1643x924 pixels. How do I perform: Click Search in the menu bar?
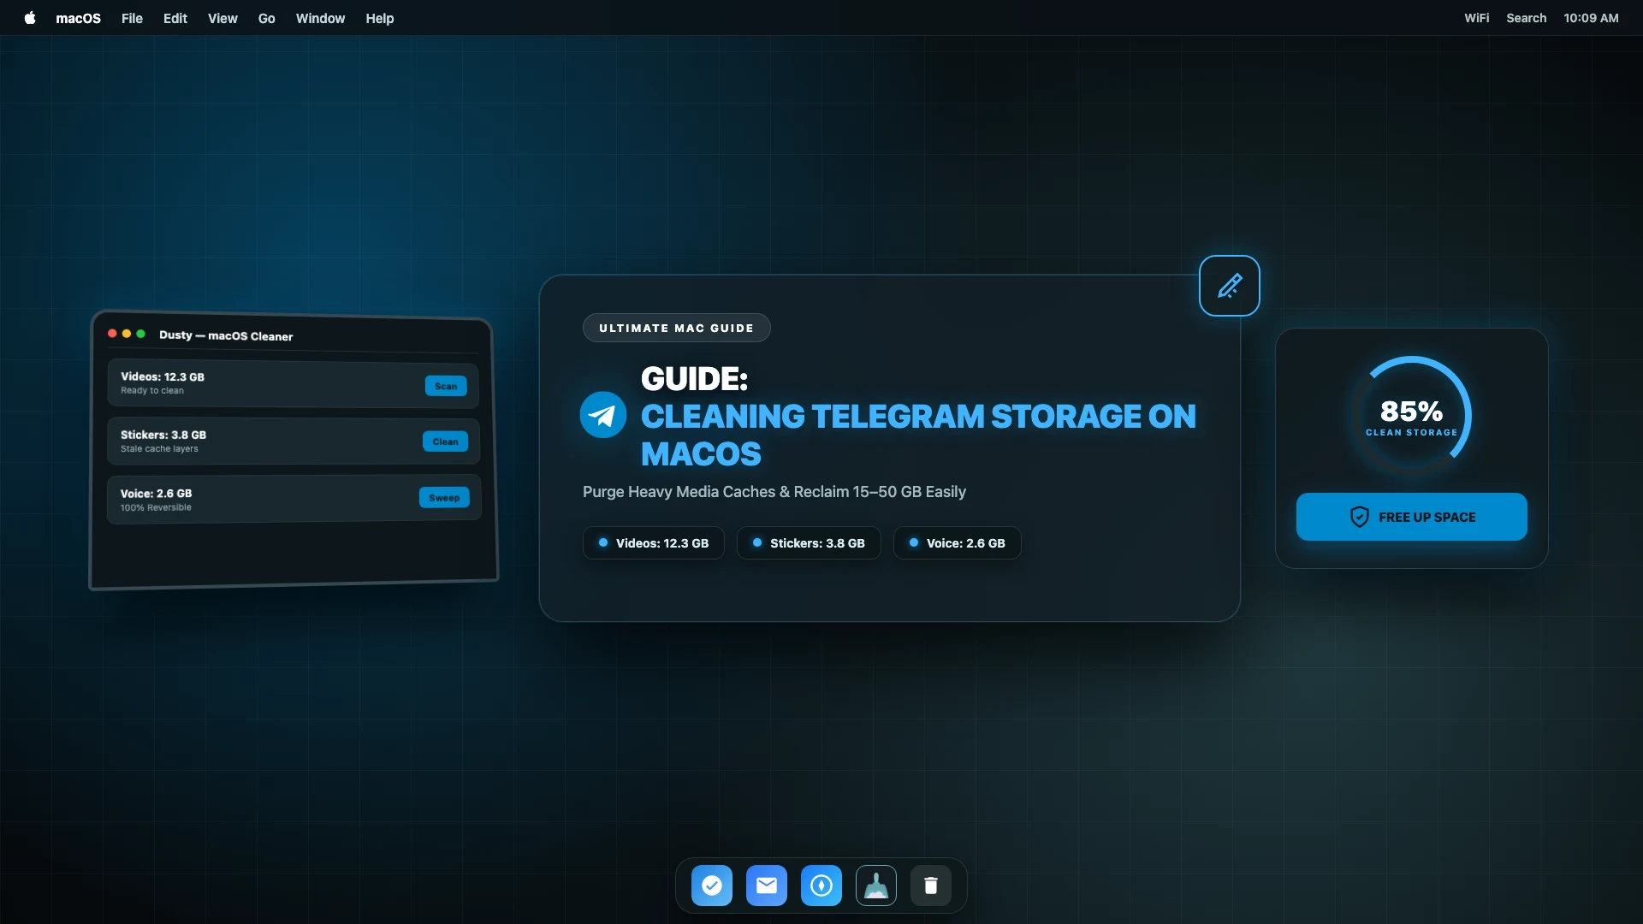click(1526, 18)
